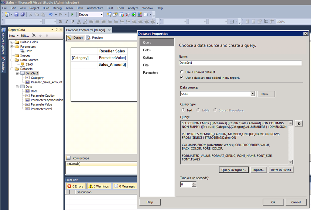Delete item using the Report Data X icon
The image size is (311, 210).
[x=34, y=36]
